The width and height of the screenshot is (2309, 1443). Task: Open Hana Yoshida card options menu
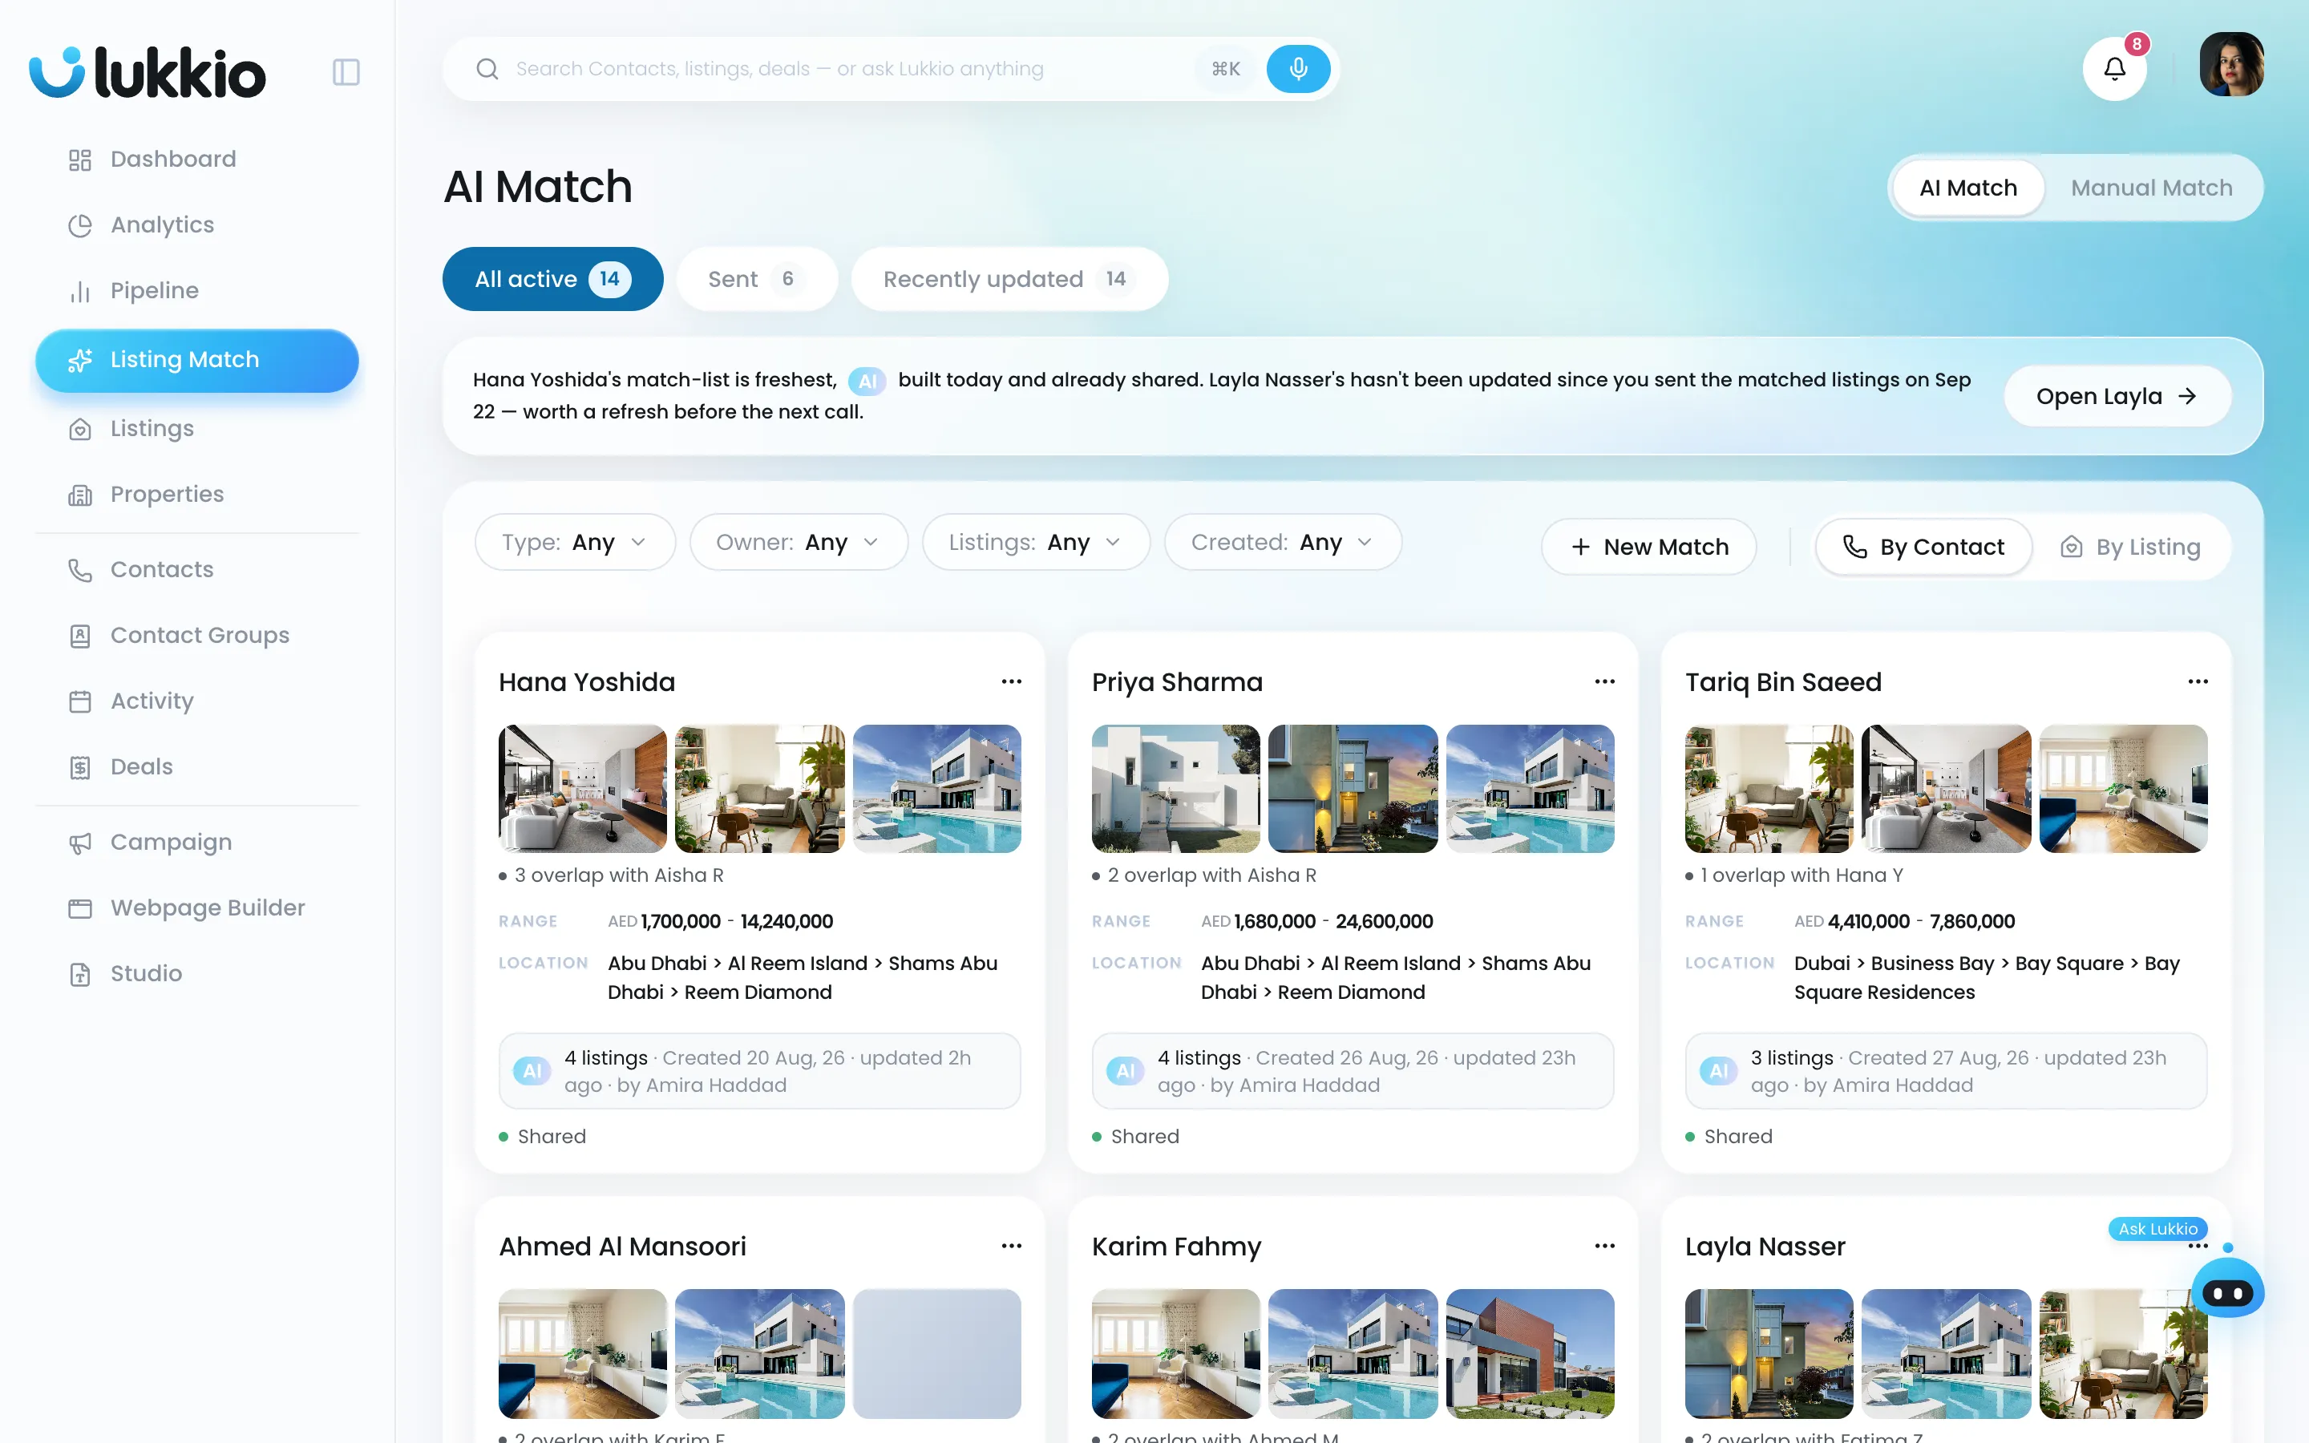click(1011, 681)
